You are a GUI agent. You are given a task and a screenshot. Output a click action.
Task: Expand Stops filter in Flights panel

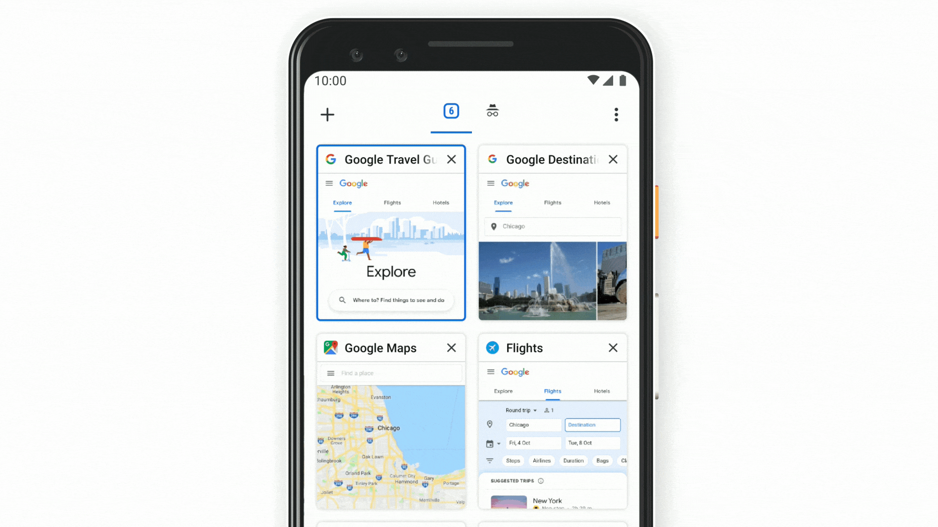click(x=512, y=461)
